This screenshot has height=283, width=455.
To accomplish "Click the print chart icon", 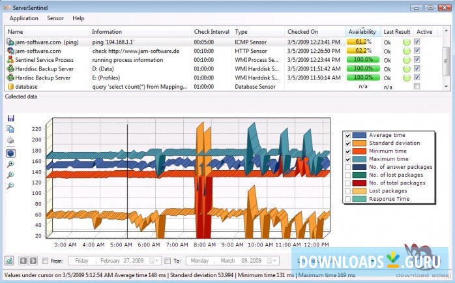I will coord(10,140).
